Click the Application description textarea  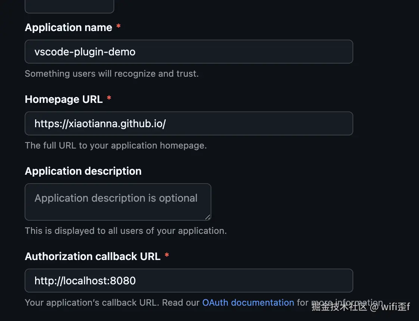tap(118, 202)
